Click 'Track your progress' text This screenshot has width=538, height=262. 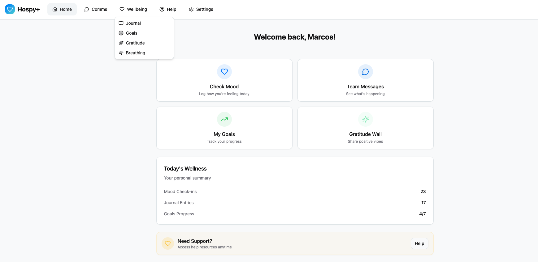click(224, 142)
